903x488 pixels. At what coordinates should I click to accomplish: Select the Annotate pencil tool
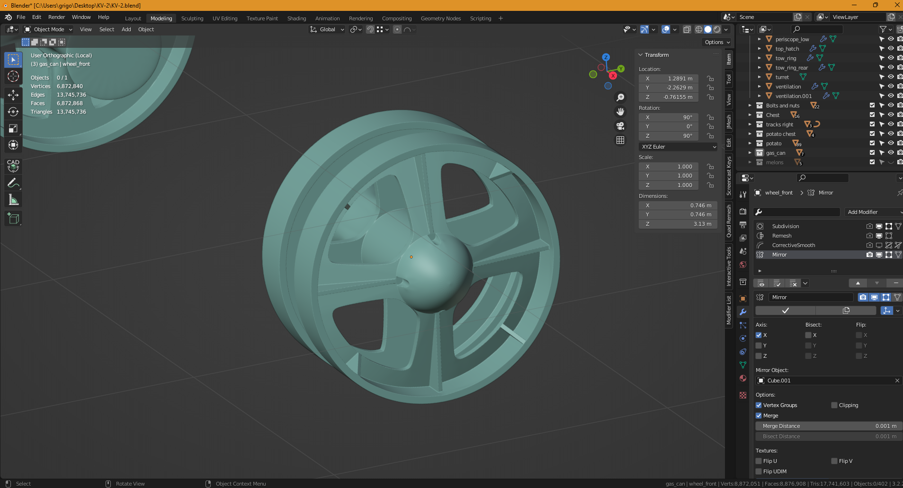13,183
